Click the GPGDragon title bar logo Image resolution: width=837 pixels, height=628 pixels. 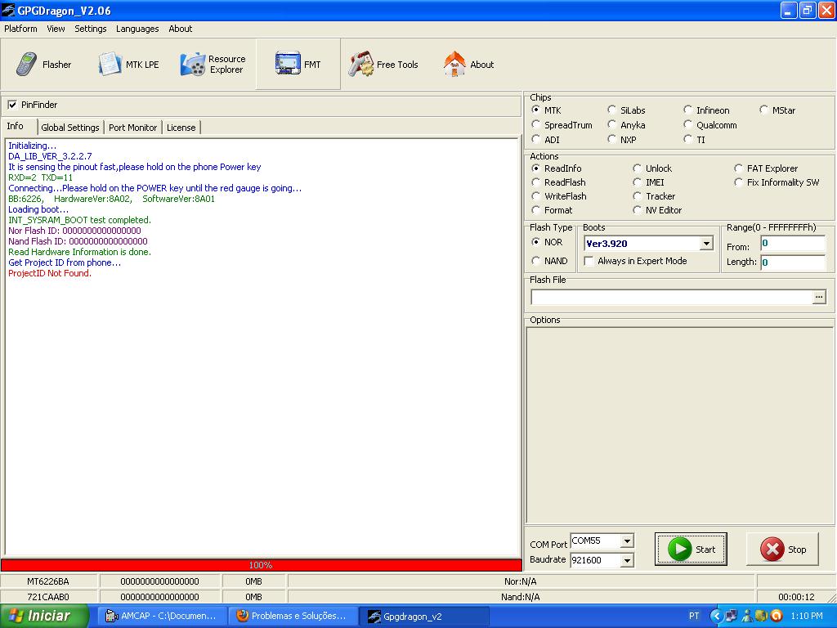click(x=8, y=10)
